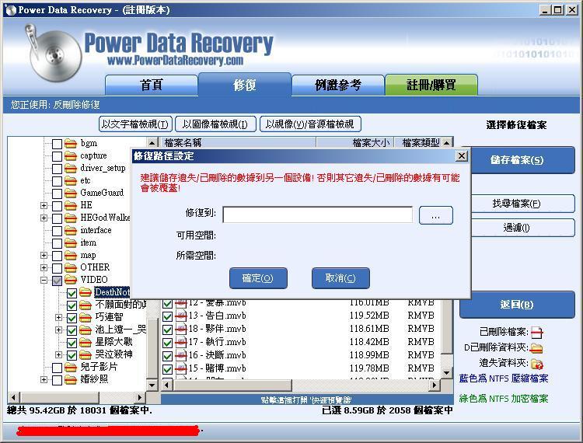Select the 兒子影片 folder icon
Viewport: 583px width, 443px height.
coord(71,367)
